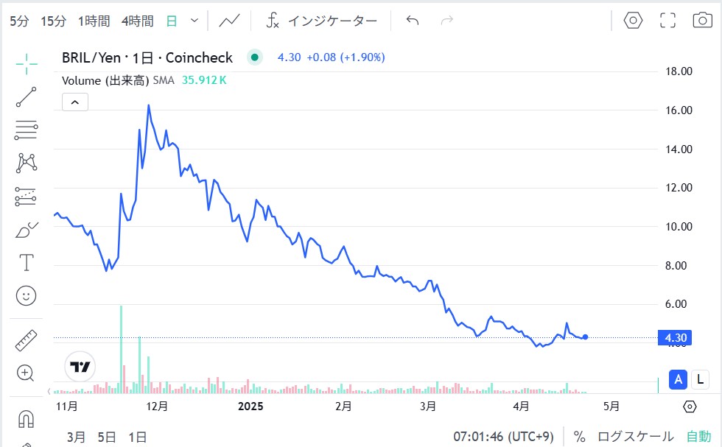Open chart settings via the gear icon
722x447 pixels.
pos(633,21)
